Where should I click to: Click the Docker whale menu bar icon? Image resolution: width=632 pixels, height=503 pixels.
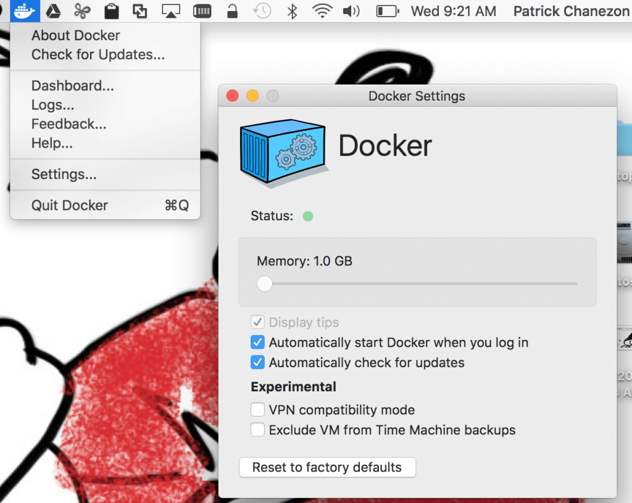(25, 11)
